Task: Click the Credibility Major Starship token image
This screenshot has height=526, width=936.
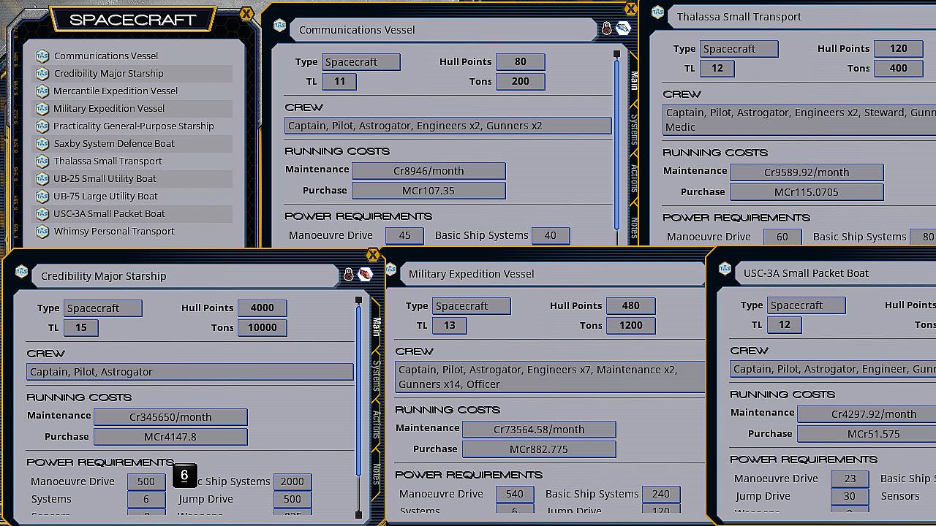Action: point(365,275)
